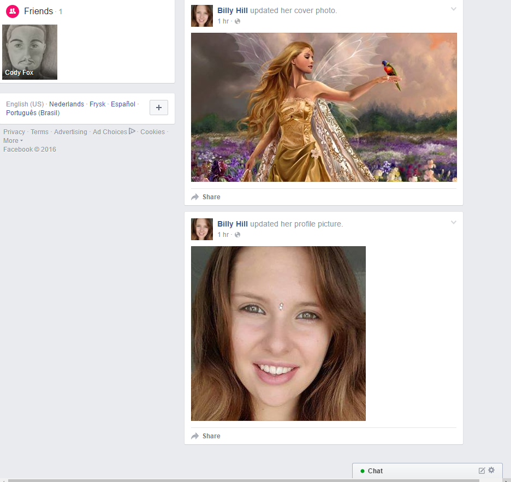This screenshot has width=511, height=482.
Task: Click the globe privacy icon on profile picture post
Action: click(x=237, y=235)
